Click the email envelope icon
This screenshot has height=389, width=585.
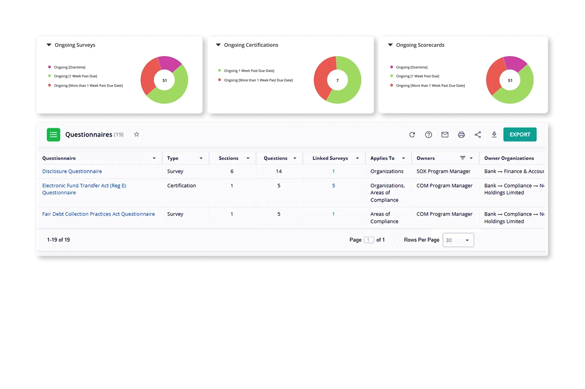pos(445,135)
